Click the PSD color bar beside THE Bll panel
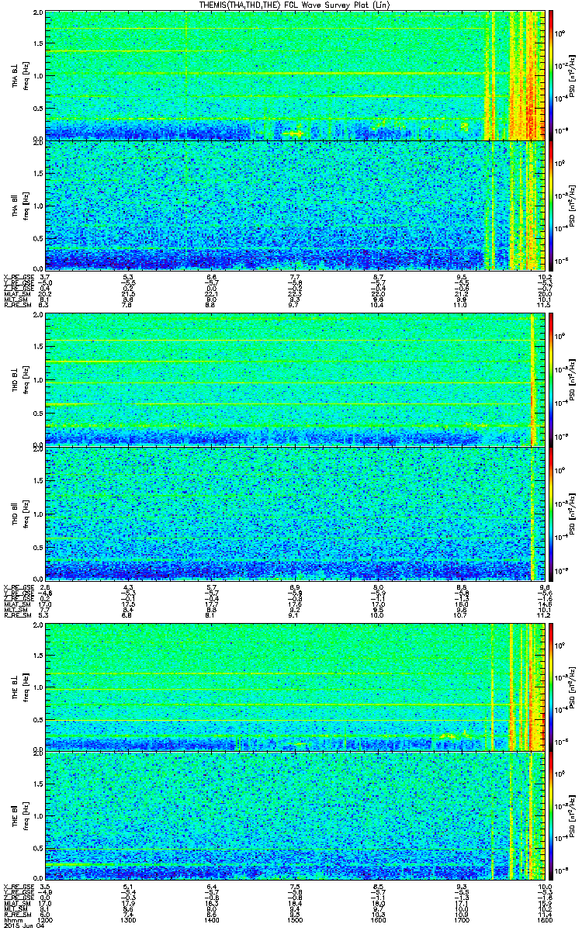The width and height of the screenshot is (582, 931). click(552, 815)
